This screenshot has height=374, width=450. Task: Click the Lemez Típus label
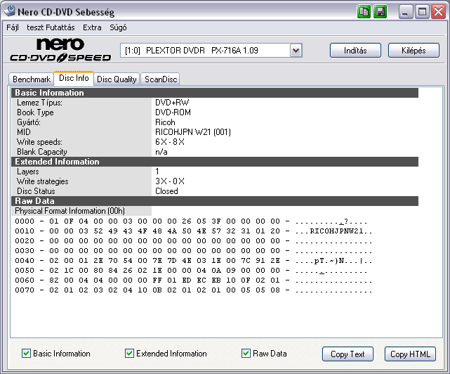39,103
